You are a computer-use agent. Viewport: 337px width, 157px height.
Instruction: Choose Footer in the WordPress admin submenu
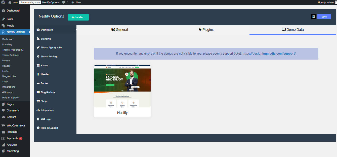pyautogui.click(x=6, y=71)
